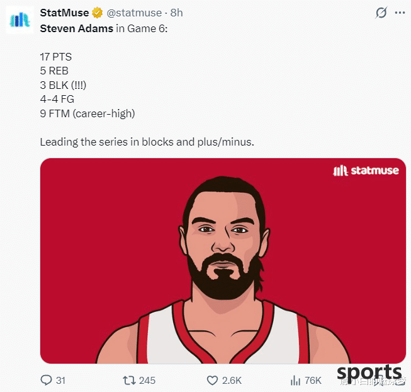Open the 8h timestamp link
411x392 pixels.
coord(176,13)
